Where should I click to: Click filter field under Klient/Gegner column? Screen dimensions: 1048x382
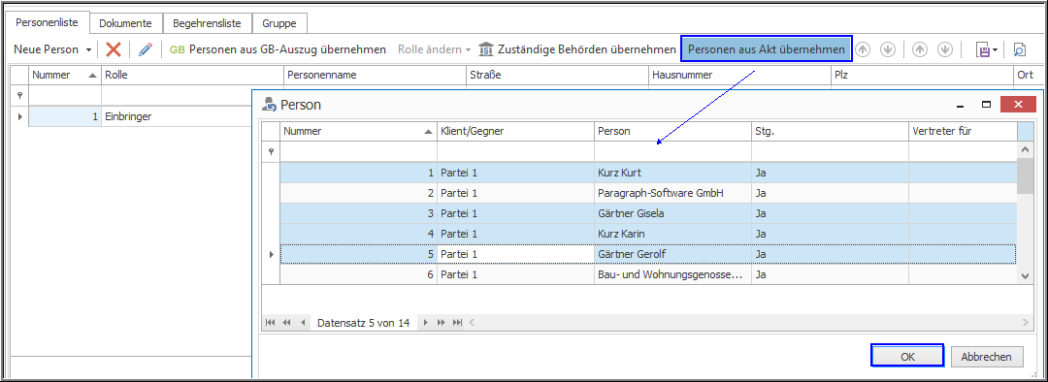point(515,151)
